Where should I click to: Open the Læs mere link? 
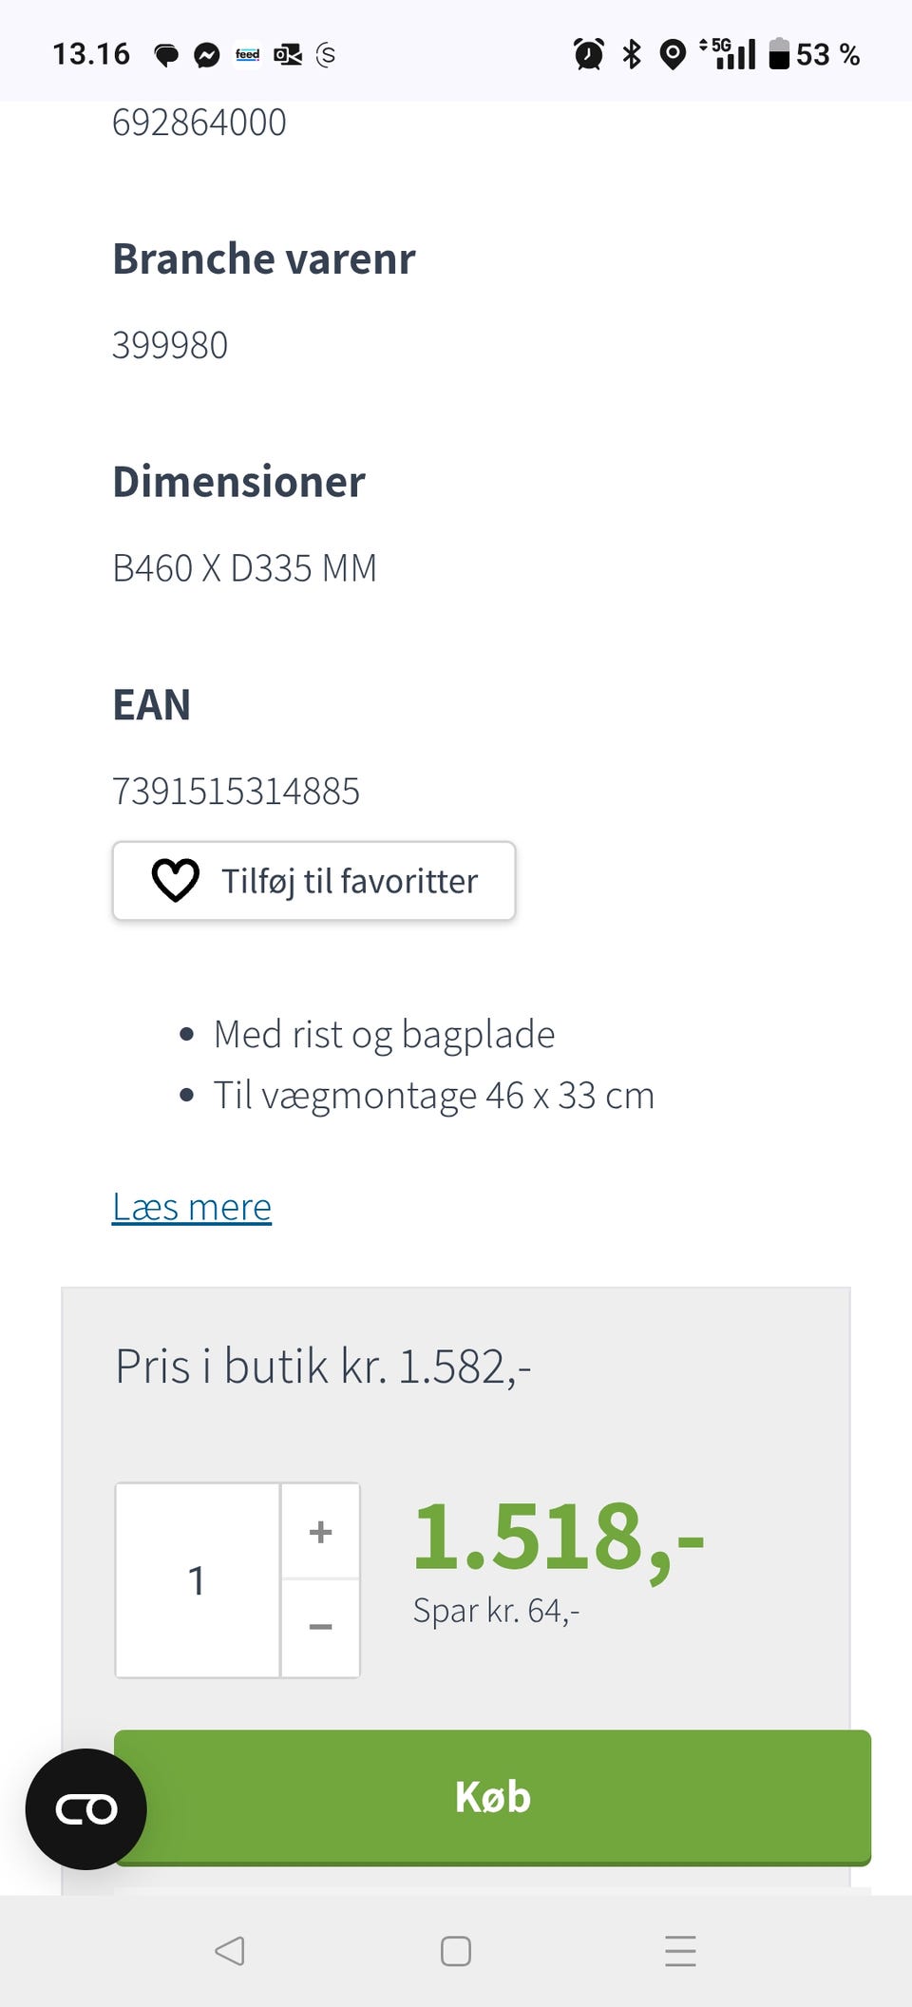pyautogui.click(x=192, y=1207)
